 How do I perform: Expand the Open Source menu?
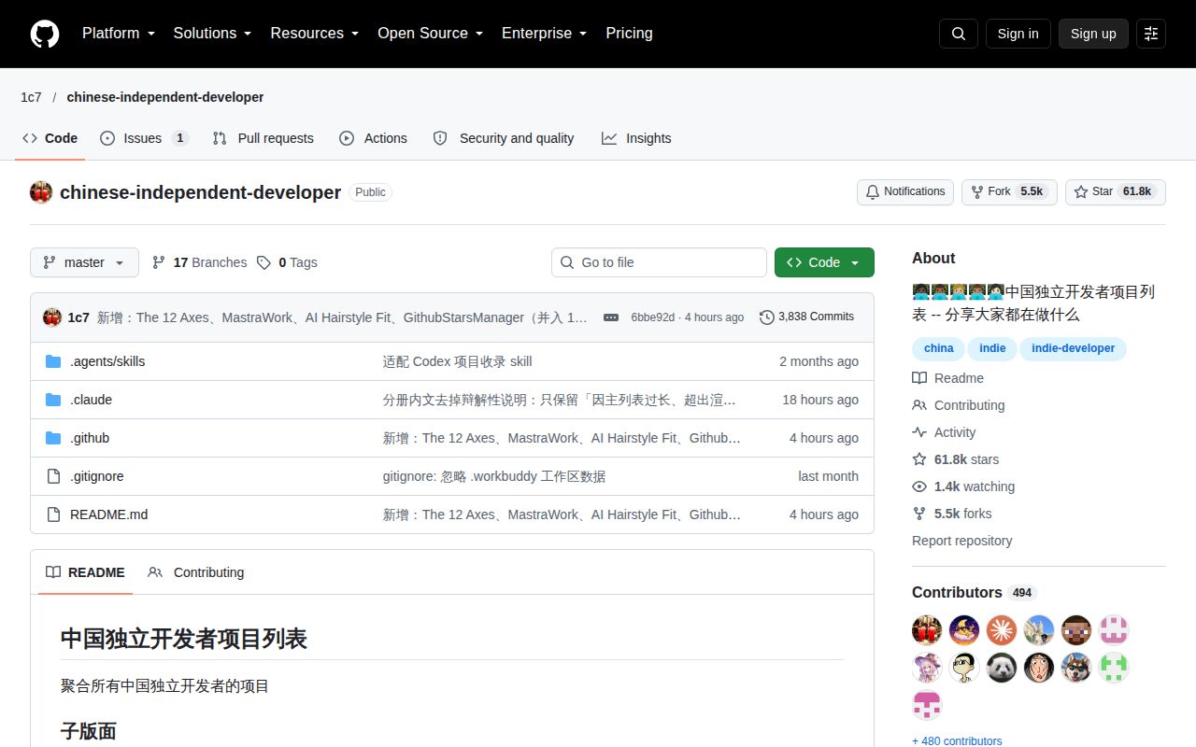click(430, 34)
